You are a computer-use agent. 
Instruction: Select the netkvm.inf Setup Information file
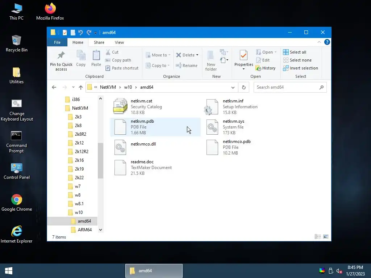click(247, 107)
